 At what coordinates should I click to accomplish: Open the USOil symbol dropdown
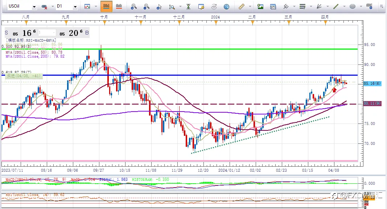coord(34,7)
